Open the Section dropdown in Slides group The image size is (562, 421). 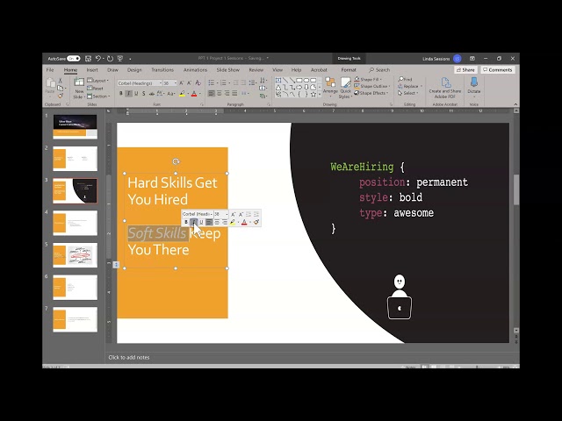pos(98,96)
